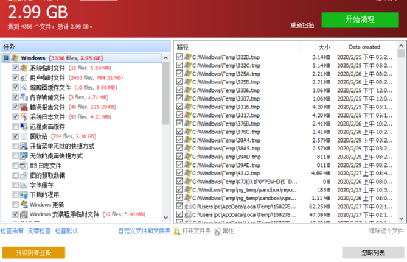Start cleaning with 开始清理 button
This screenshot has height=262, width=407.
click(360, 19)
